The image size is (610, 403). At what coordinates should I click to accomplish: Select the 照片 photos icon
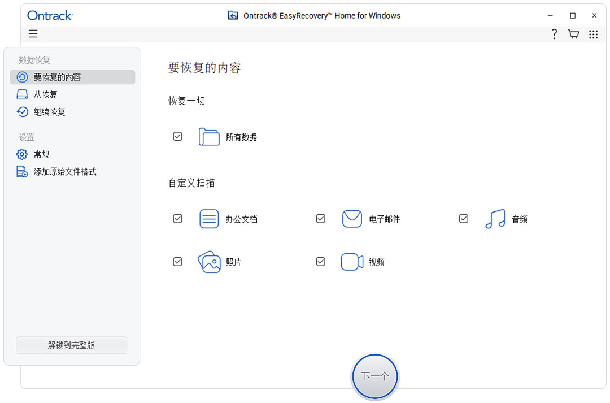pyautogui.click(x=209, y=262)
